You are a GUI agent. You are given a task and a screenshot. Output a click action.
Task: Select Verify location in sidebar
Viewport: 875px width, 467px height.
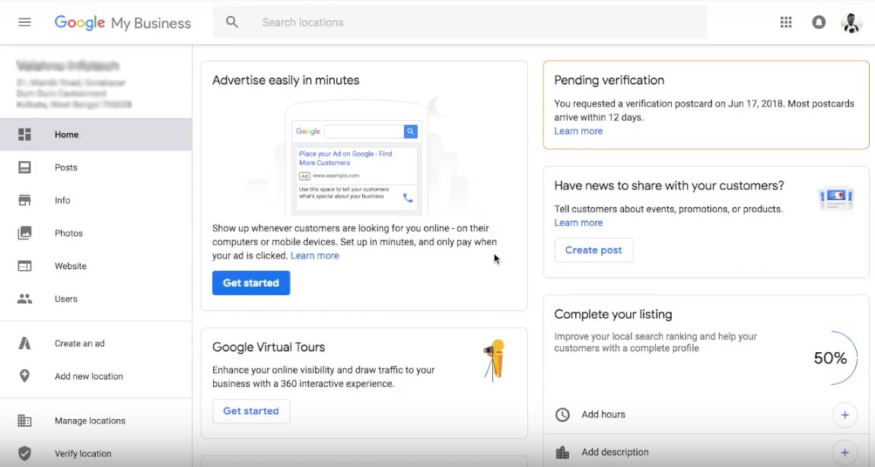click(96, 453)
